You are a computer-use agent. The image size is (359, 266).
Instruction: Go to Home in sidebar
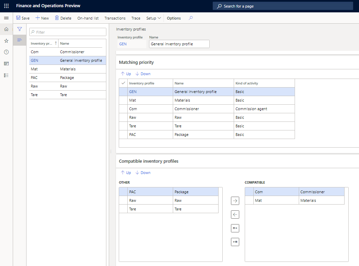[7, 29]
